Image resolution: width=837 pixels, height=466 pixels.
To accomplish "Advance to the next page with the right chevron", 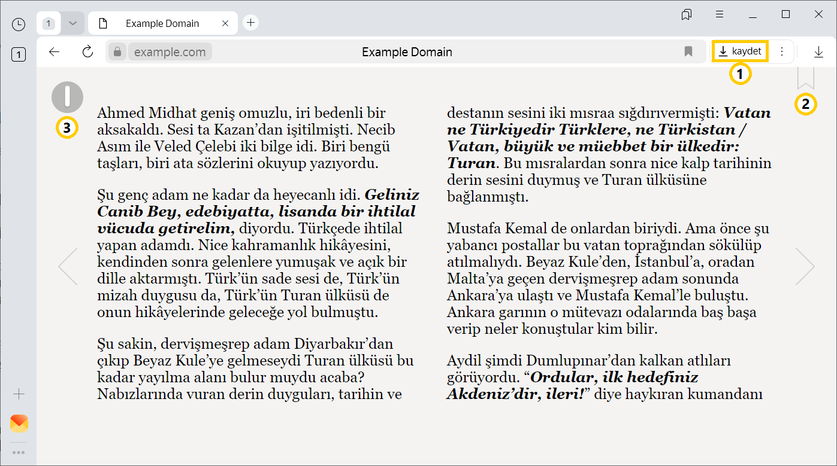I will tap(805, 267).
